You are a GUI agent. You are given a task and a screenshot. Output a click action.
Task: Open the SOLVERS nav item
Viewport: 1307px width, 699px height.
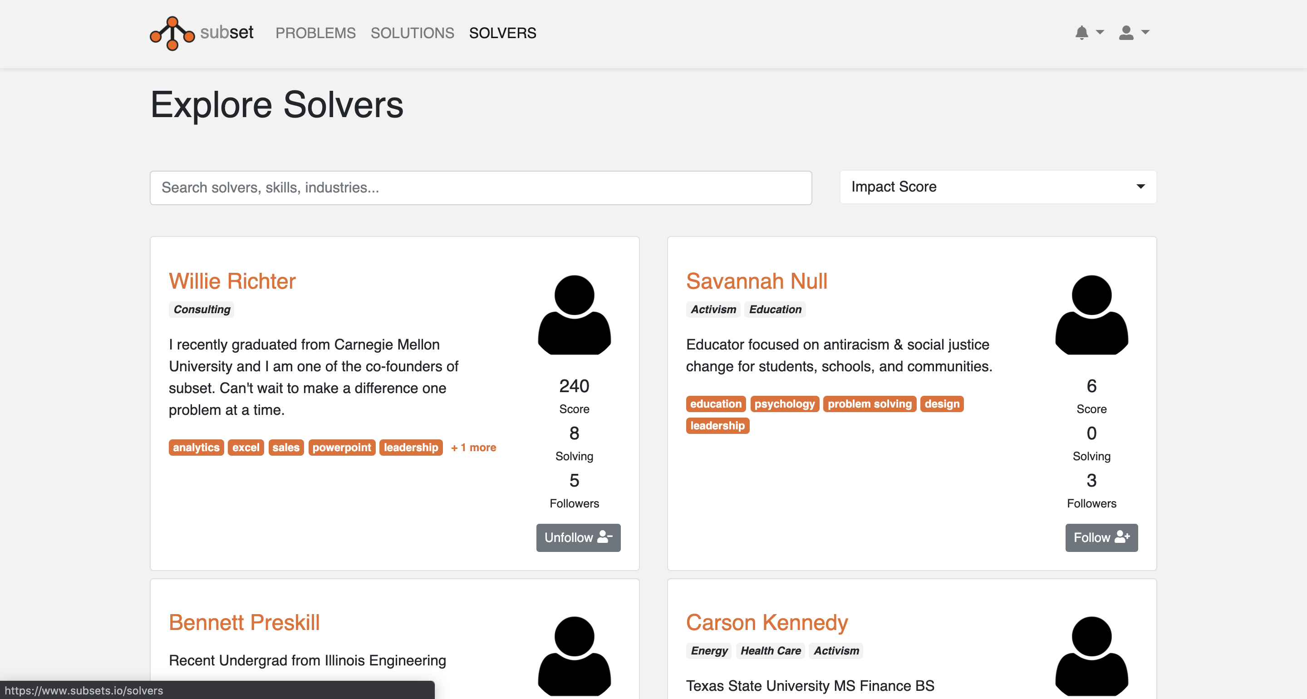click(x=502, y=33)
